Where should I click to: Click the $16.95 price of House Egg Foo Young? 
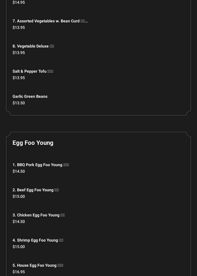[19, 272]
